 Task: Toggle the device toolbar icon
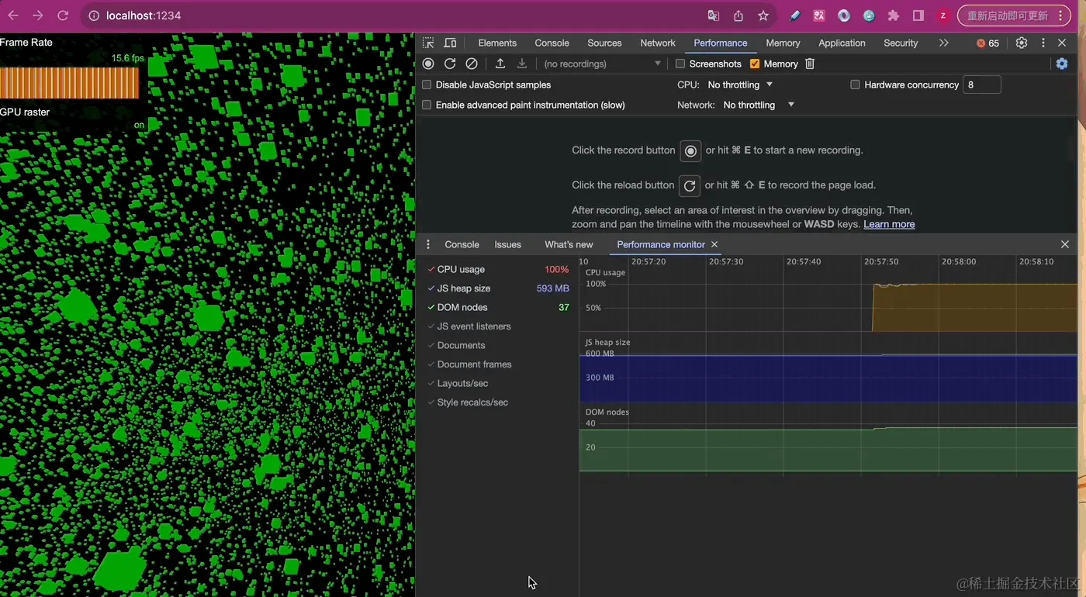[x=450, y=43]
